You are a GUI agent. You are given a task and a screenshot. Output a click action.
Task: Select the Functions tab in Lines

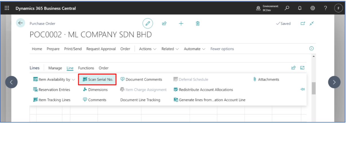(x=86, y=68)
